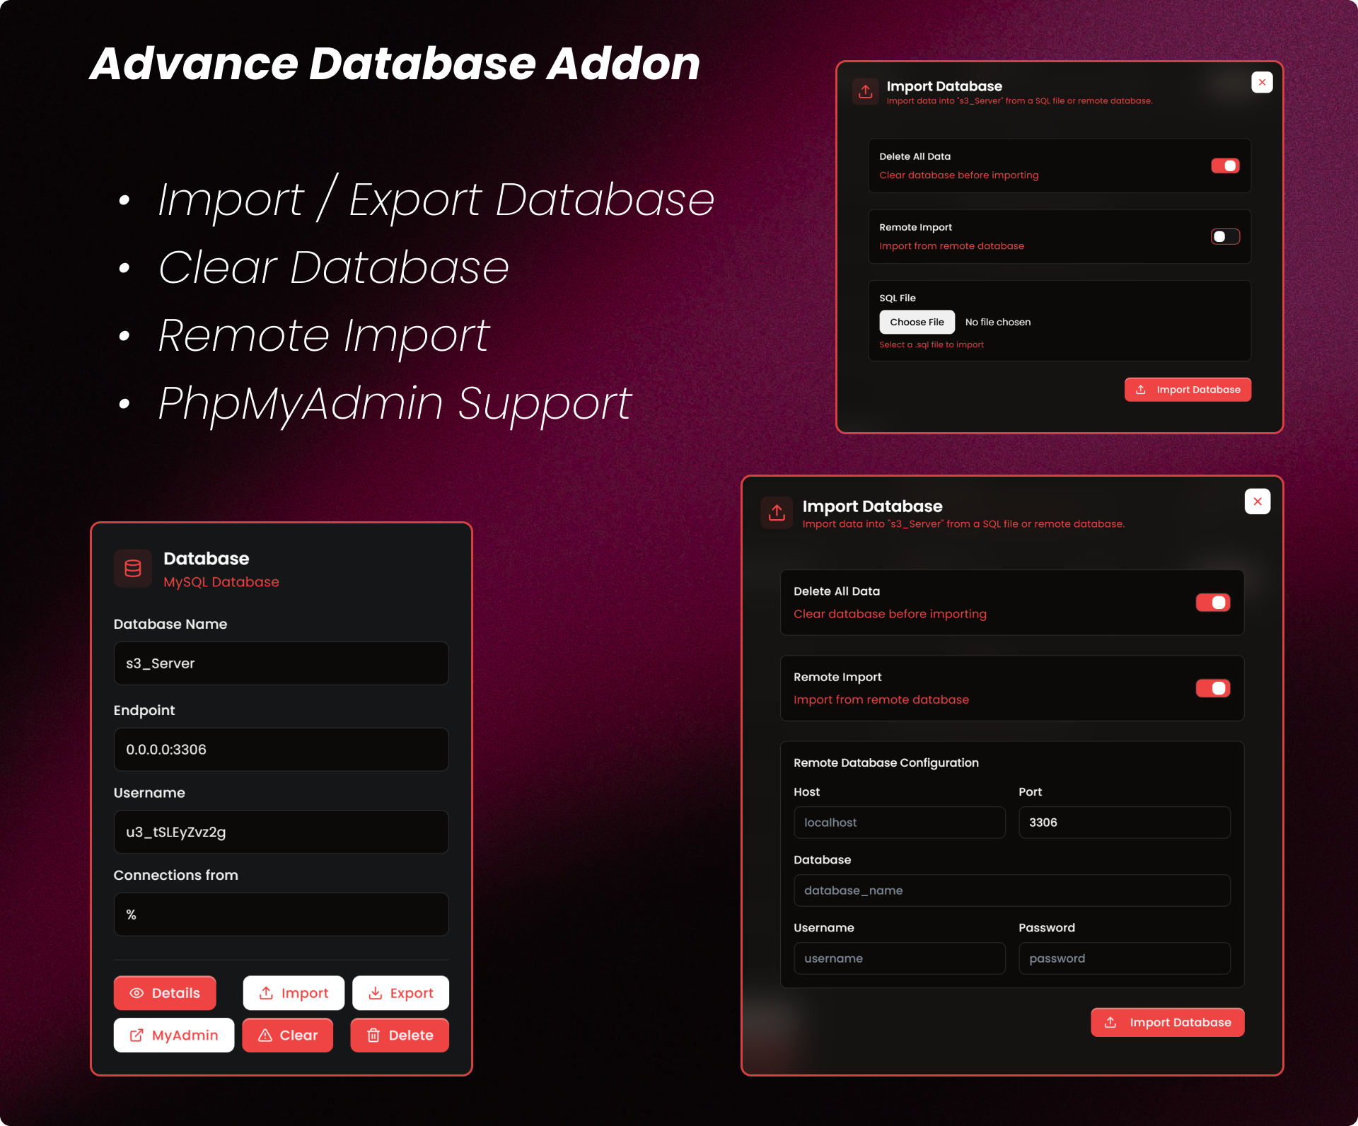Screen dimensions: 1358x1126
Task: Enable Remote Import toggle in top dialog
Action: 1225,236
